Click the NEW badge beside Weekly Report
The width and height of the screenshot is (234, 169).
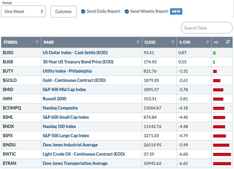click(176, 12)
